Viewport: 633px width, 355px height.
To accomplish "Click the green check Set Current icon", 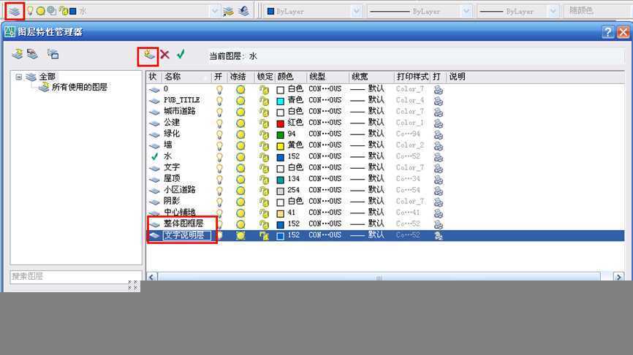I will coord(181,53).
